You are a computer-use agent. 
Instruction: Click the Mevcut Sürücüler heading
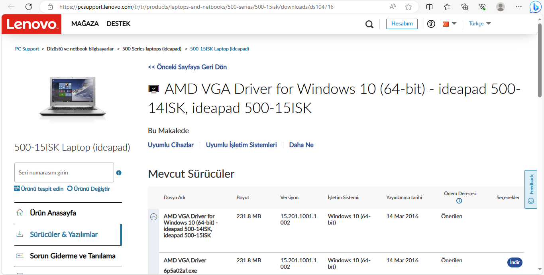click(191, 174)
